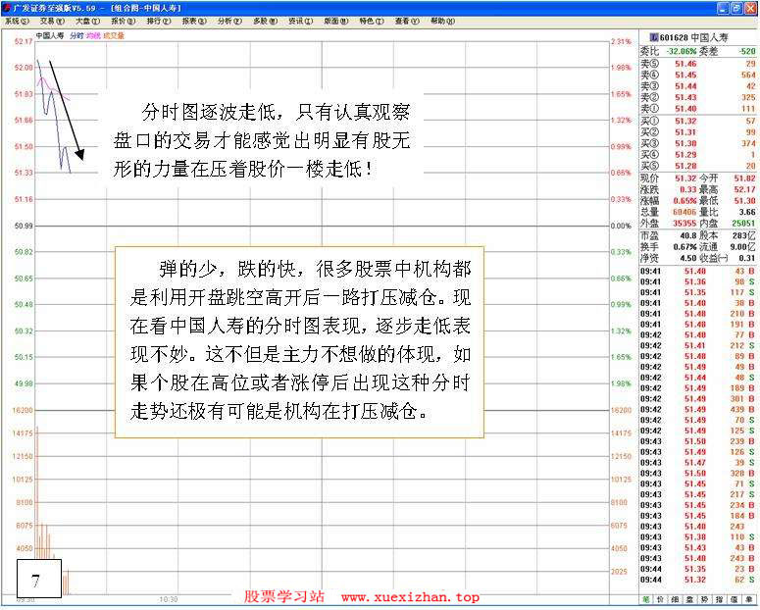This screenshot has width=760, height=610.
Task: Click the 委比 value -32.06%
Action: point(681,51)
